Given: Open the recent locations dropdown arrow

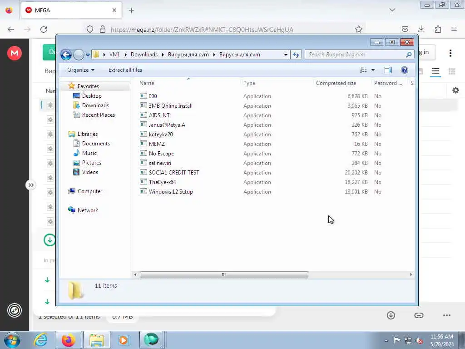Looking at the screenshot, I should tap(88, 55).
